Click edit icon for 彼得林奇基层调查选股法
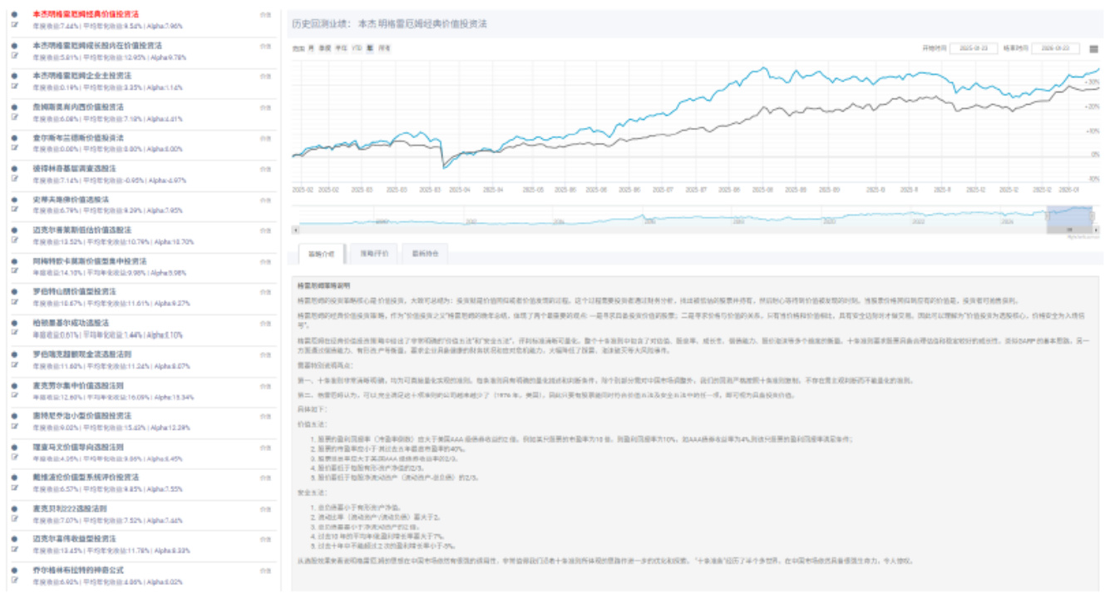Screen dimensions: 1105x594 tap(14, 179)
